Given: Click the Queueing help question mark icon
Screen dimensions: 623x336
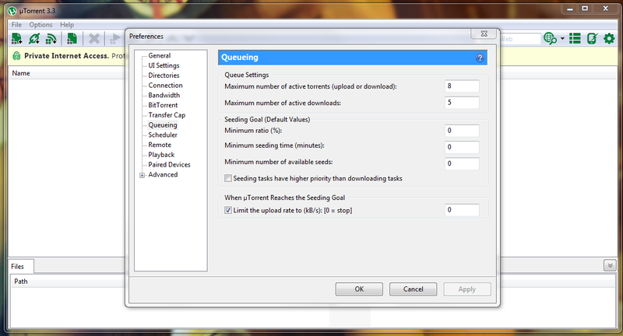Looking at the screenshot, I should [480, 58].
